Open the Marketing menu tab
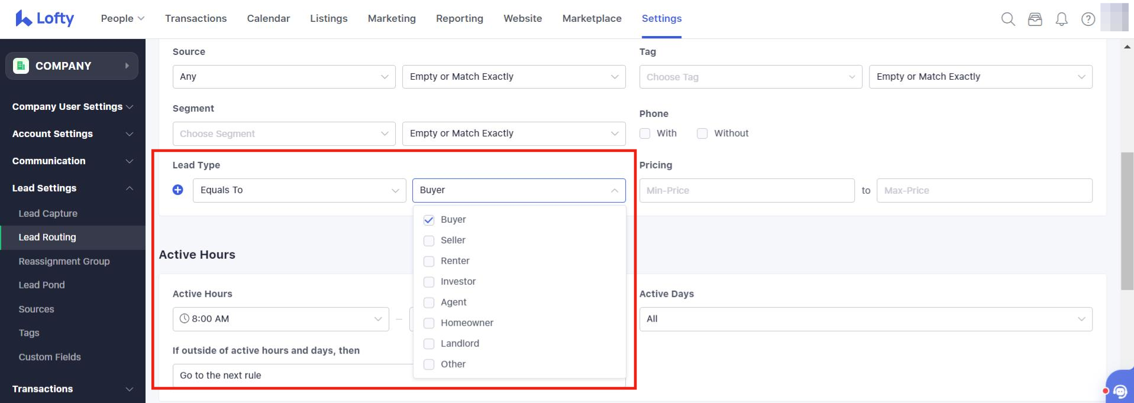 (391, 18)
